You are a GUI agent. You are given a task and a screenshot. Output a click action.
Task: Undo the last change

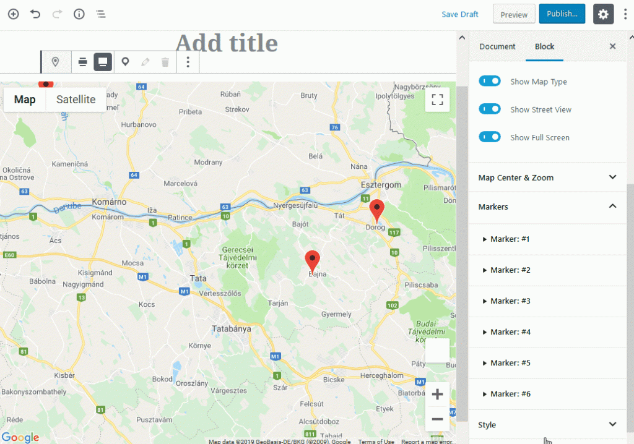pos(35,14)
